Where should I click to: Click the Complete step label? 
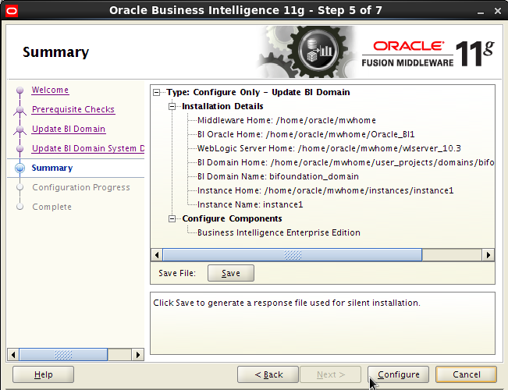(x=52, y=207)
